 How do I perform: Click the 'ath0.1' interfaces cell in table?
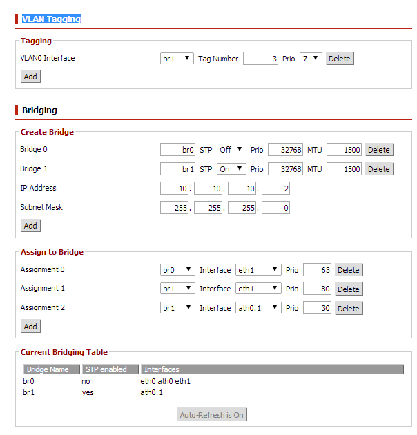(151, 392)
